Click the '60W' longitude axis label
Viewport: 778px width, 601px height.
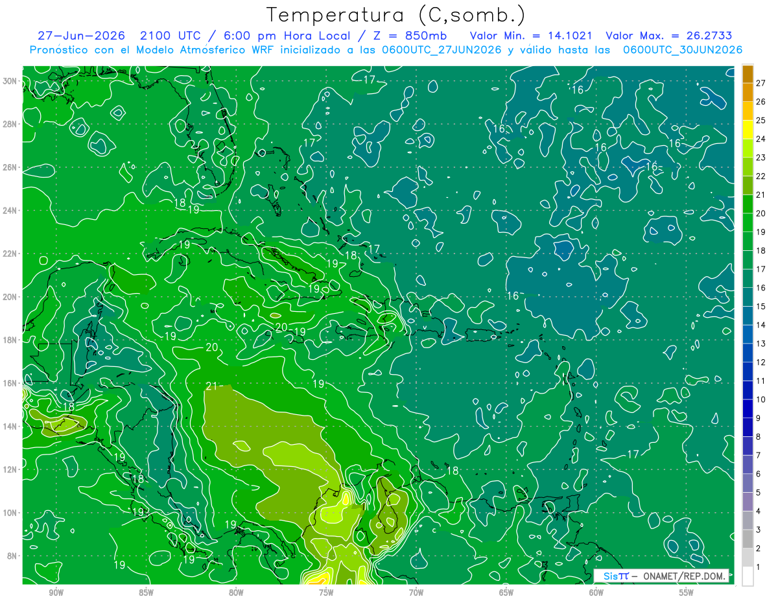(x=596, y=593)
